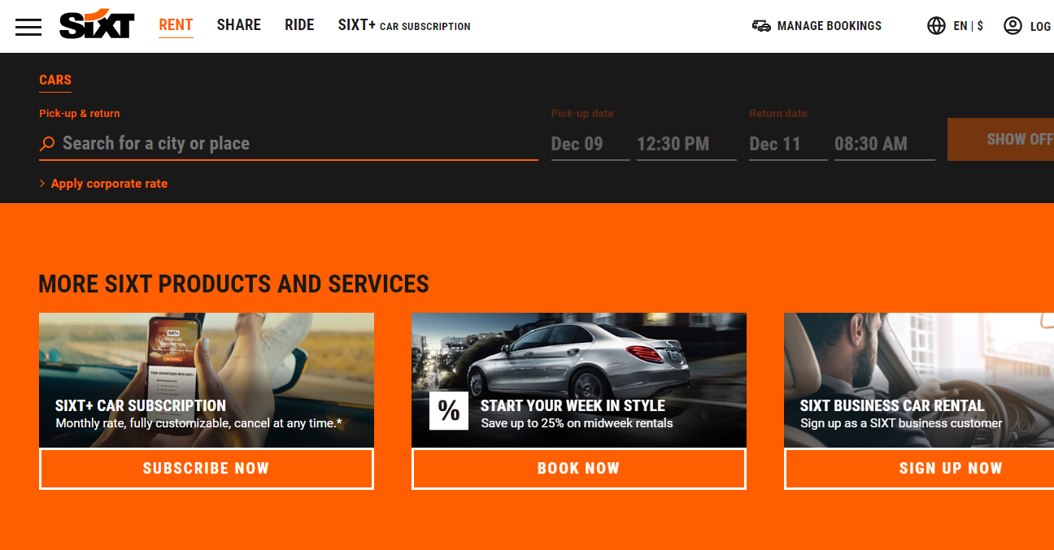
Task: Open pick-up time 12:30 PM
Action: tap(686, 144)
